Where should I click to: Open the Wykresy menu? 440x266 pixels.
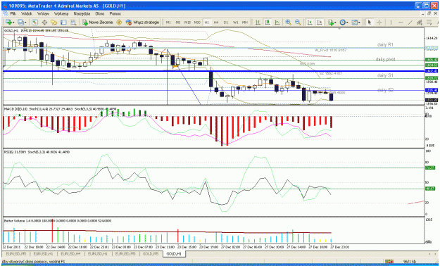(61, 13)
